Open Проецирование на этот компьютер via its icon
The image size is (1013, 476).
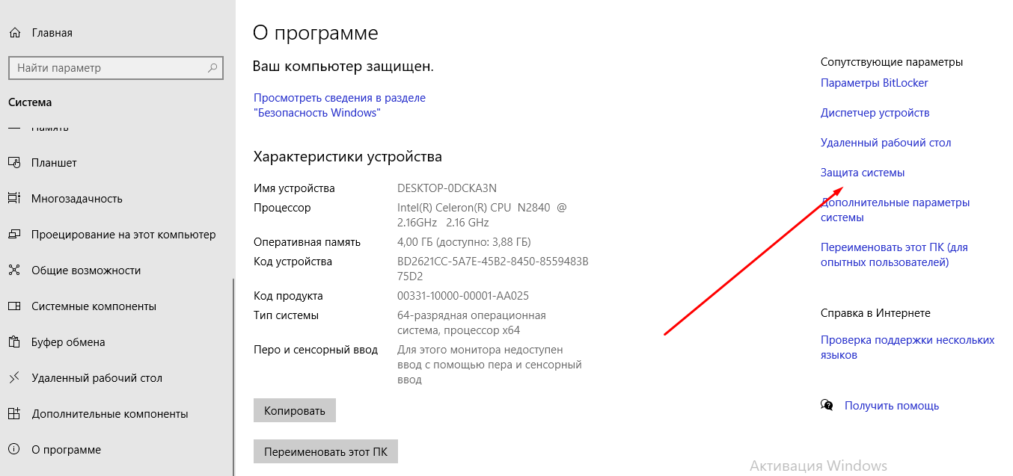(13, 234)
